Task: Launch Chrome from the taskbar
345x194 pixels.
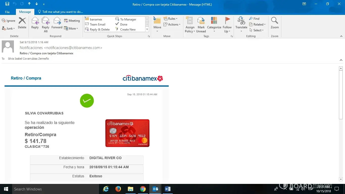Action: tap(143, 189)
